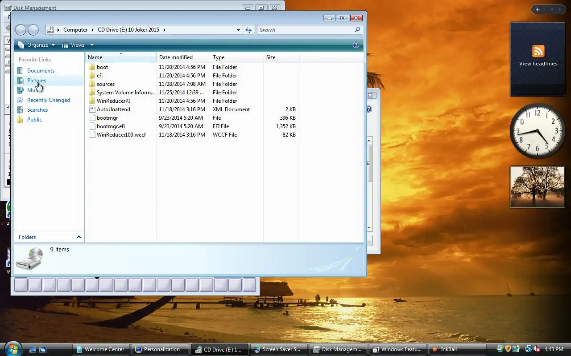Switch to Screen Saver Settings taskbar button
Screen dimensions: 571x356
tap(279, 349)
